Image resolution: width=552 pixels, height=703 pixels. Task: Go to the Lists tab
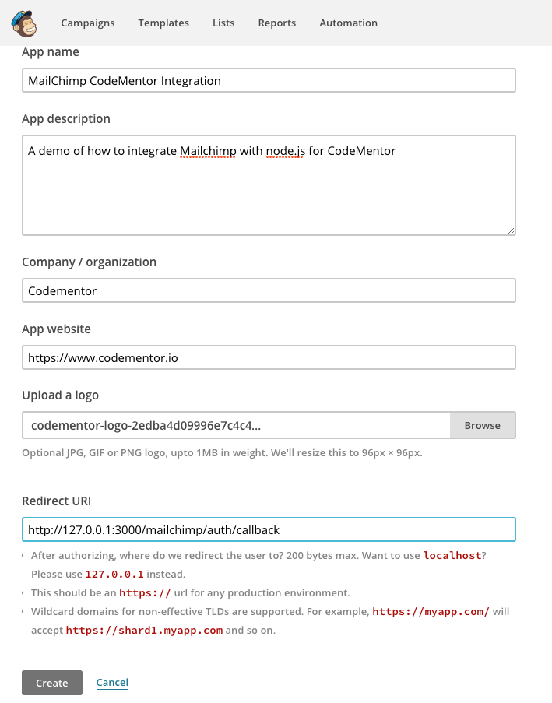pos(223,23)
